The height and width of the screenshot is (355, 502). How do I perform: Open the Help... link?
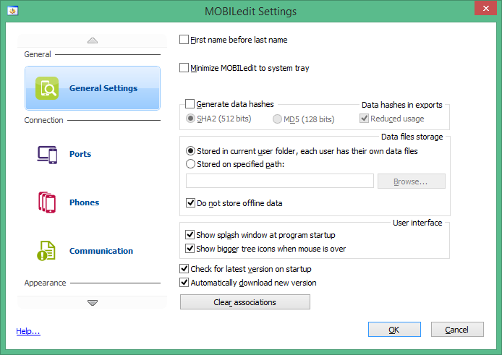pyautogui.click(x=28, y=331)
